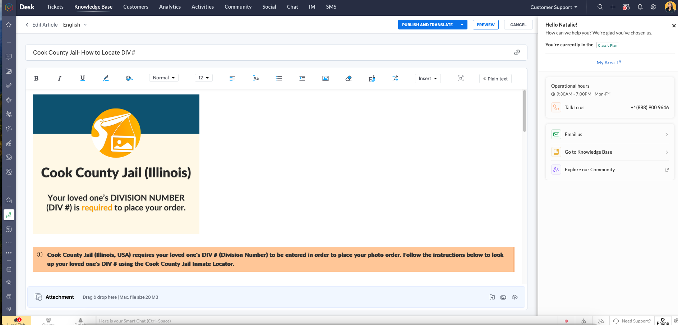Open the user profile avatar
Viewport: 678px width, 325px height.
(x=670, y=7)
